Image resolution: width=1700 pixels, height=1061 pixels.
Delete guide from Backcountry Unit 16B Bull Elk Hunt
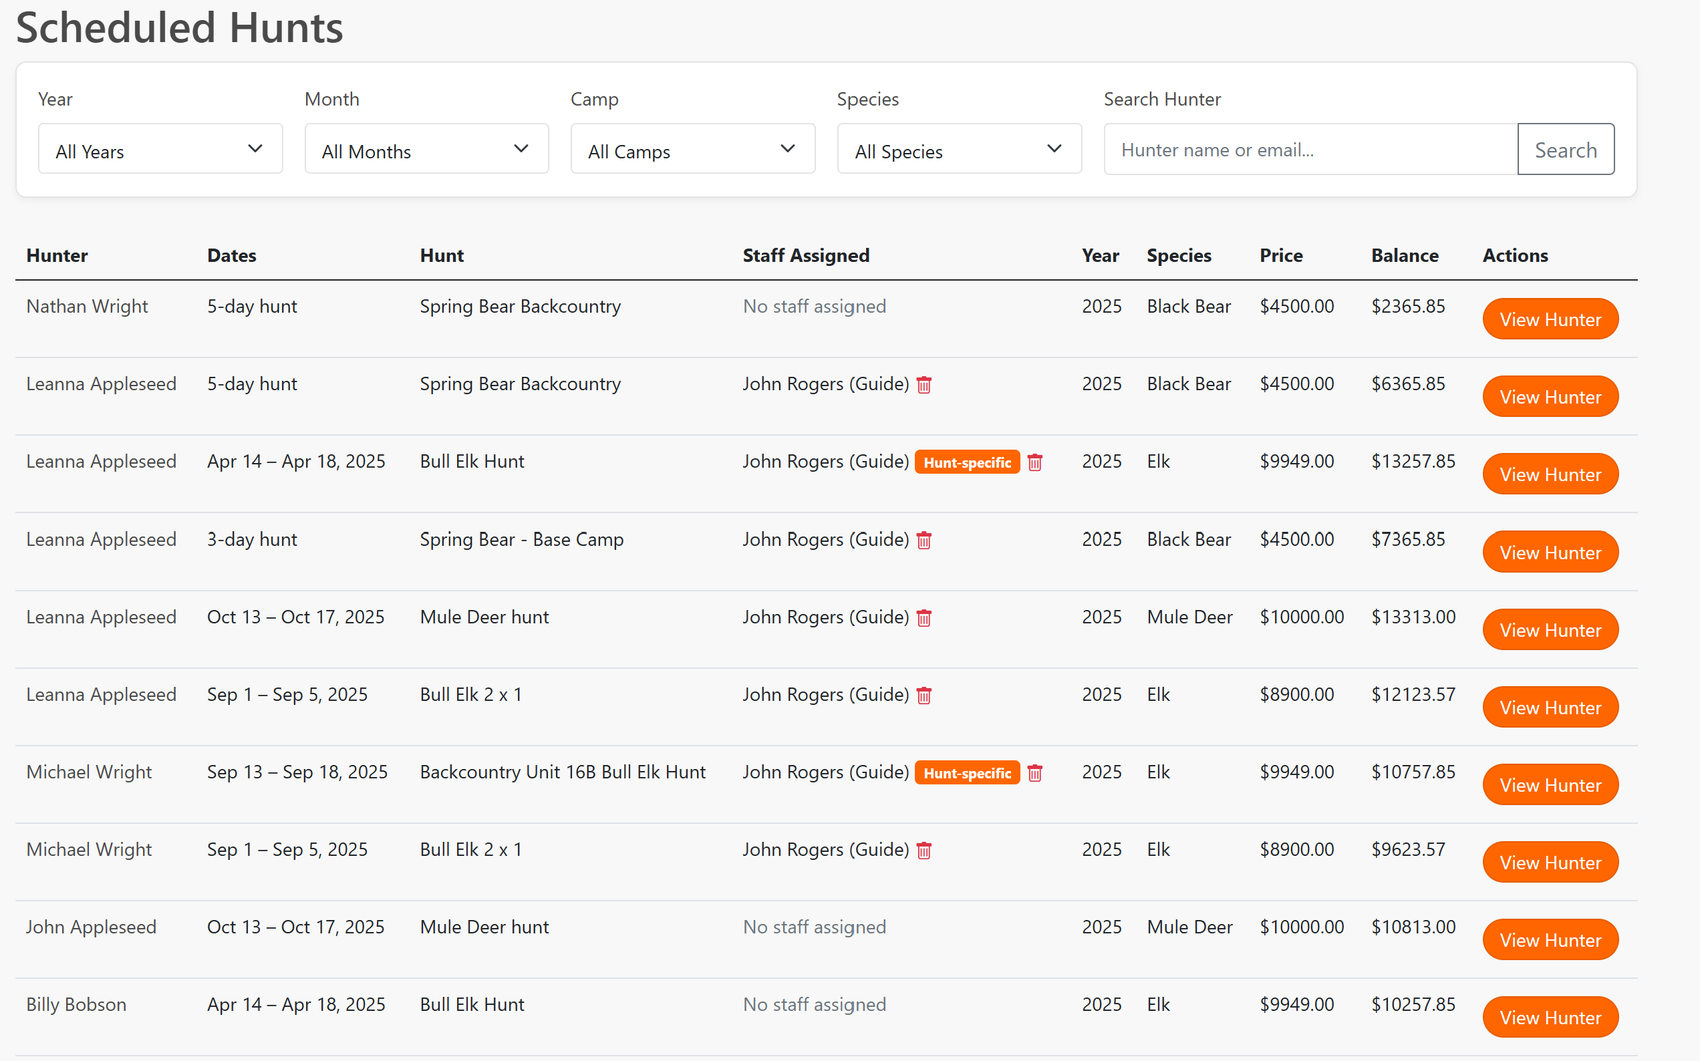(x=1036, y=772)
